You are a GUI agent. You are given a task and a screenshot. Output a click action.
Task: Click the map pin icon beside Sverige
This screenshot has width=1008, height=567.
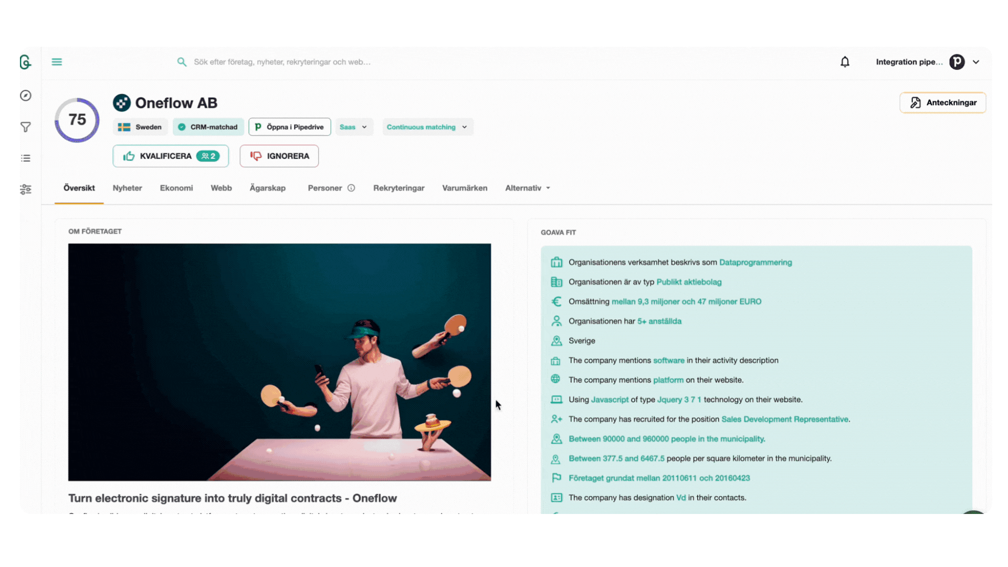[x=556, y=341]
